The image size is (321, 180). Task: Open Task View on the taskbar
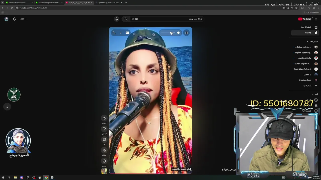(9, 177)
